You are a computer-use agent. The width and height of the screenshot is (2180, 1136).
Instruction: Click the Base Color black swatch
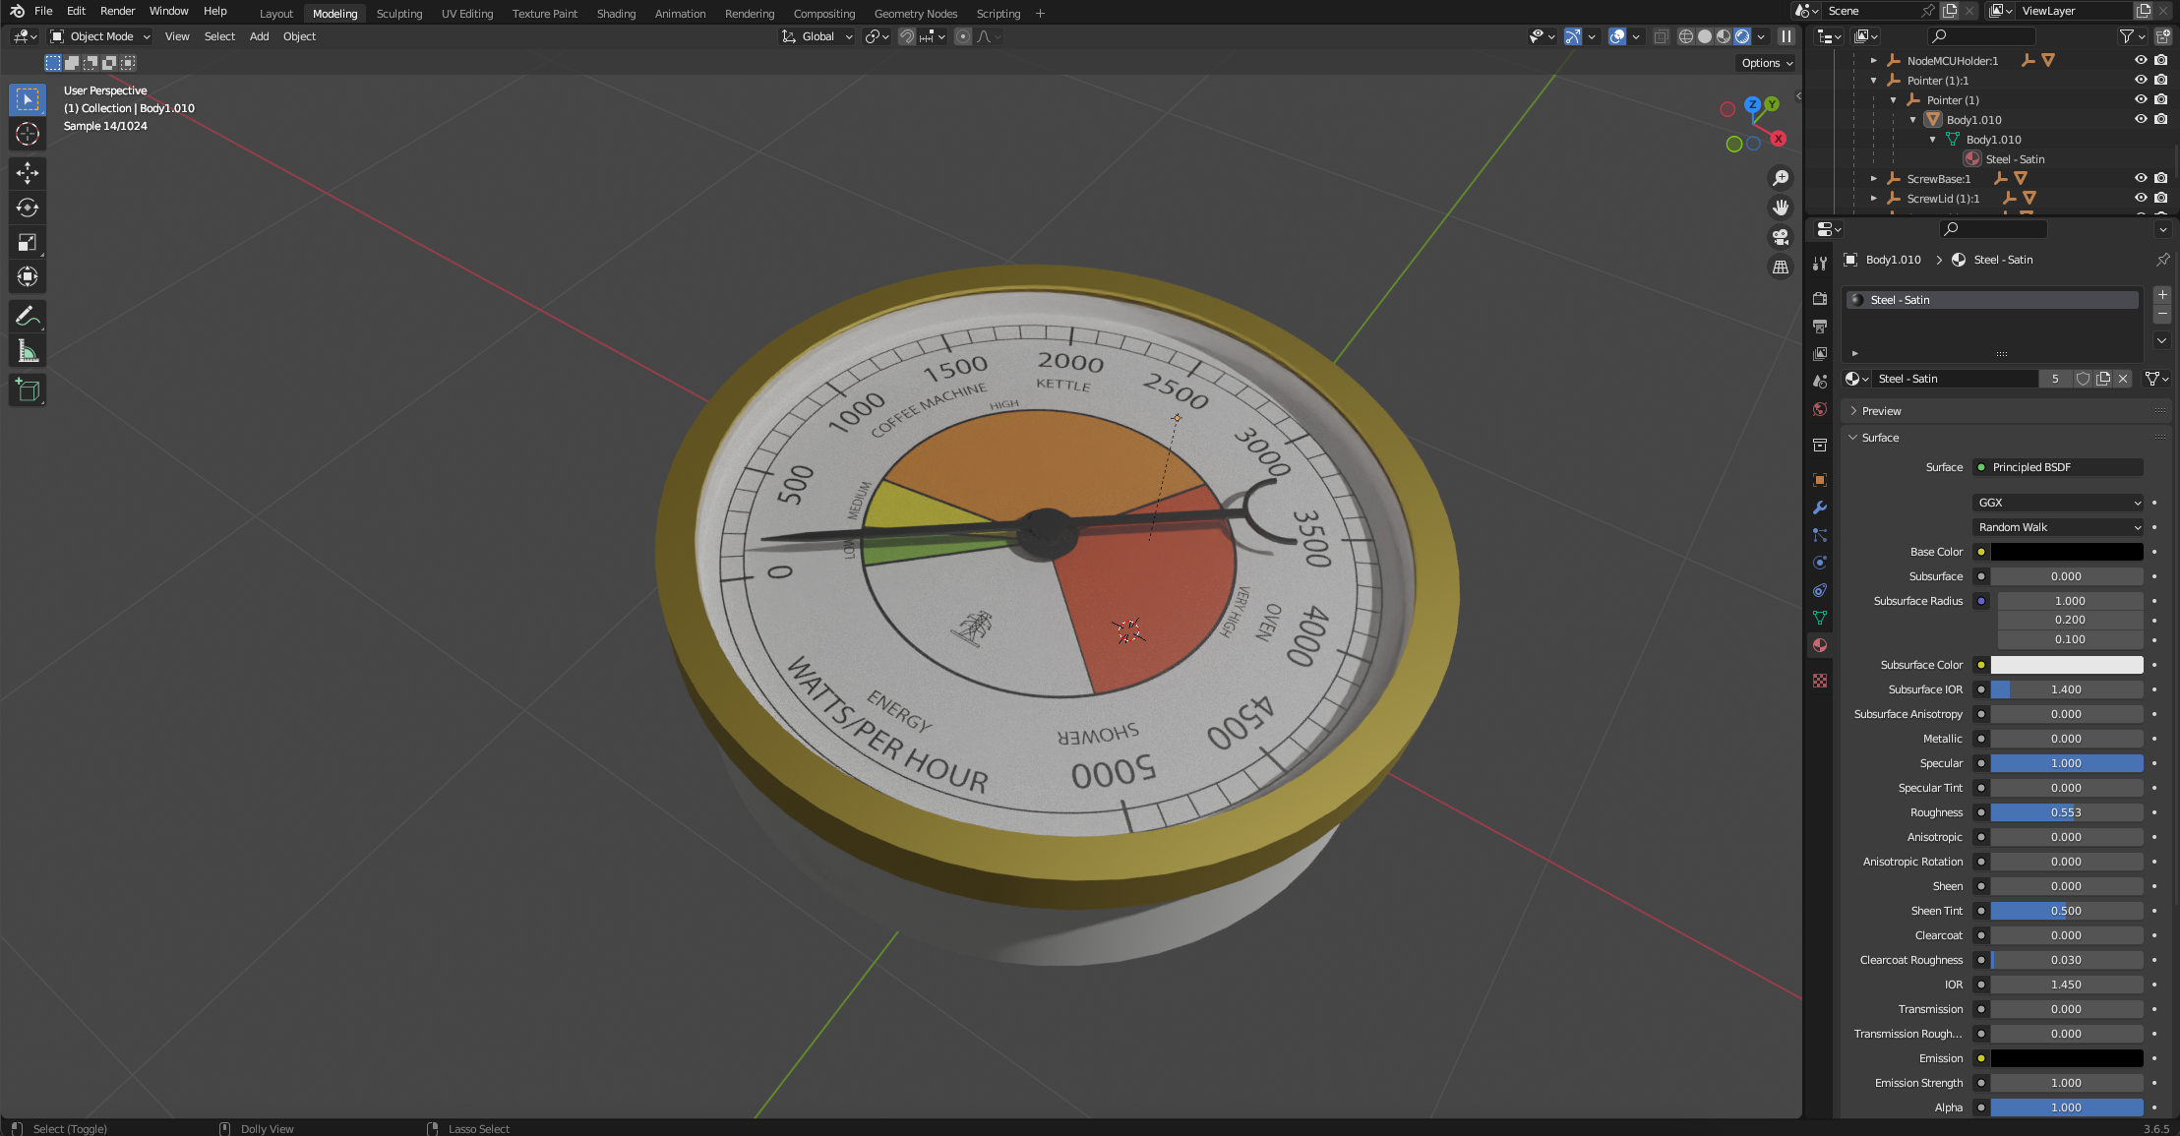point(2067,552)
